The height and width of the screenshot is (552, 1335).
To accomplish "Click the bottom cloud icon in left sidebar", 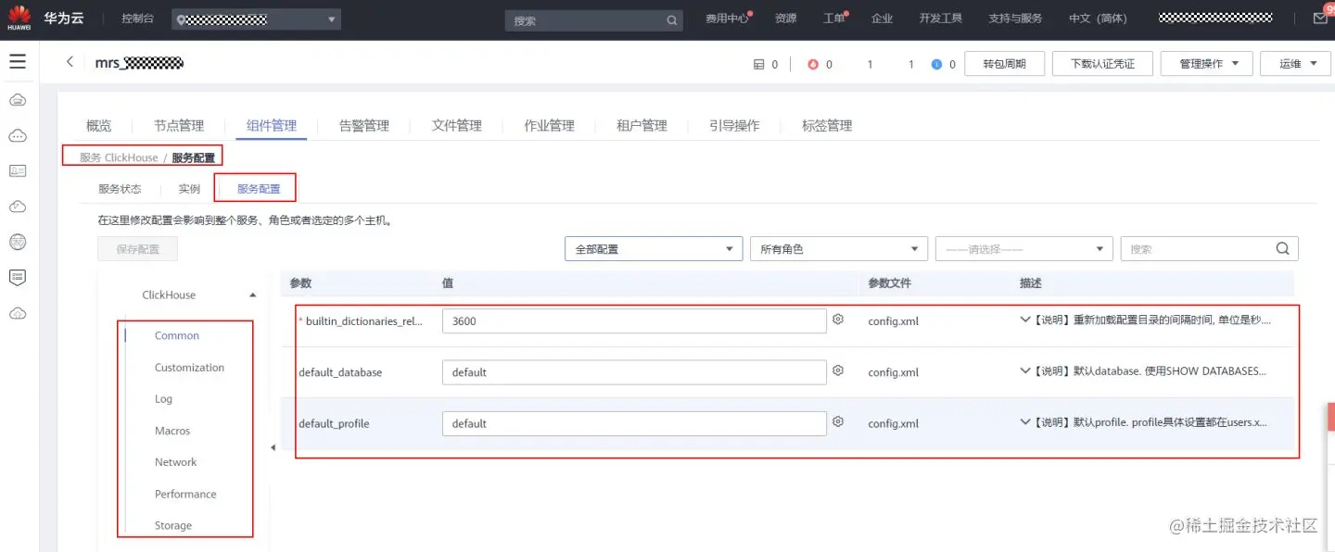I will [18, 314].
